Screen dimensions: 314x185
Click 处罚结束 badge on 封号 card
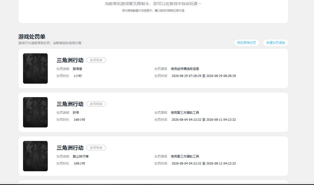(x=96, y=104)
